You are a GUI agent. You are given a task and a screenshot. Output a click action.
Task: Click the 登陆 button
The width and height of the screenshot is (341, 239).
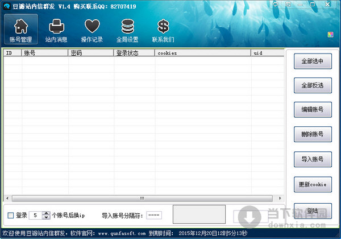coord(313,211)
